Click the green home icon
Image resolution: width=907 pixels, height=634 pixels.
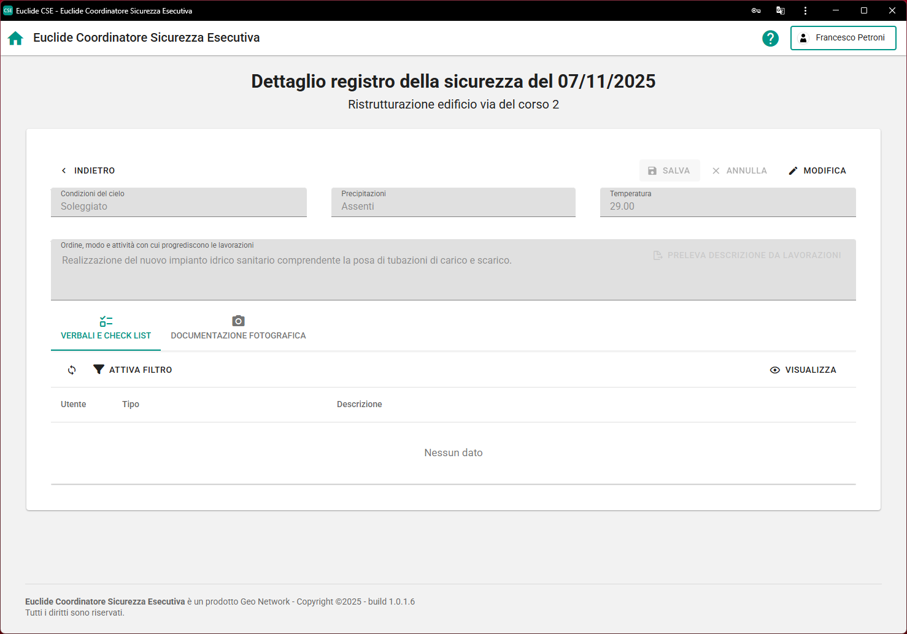click(15, 38)
